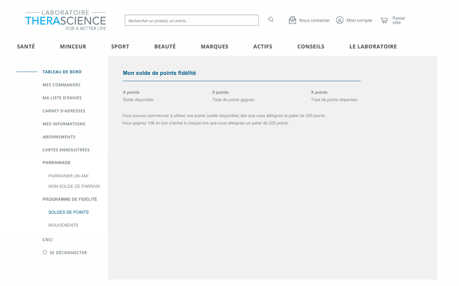Viewport: 459px width, 286px height.
Task: Open Parrainer un ami sub-item
Action: pyautogui.click(x=68, y=176)
